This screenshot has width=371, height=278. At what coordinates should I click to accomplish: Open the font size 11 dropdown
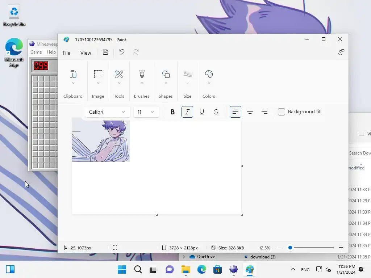146,112
